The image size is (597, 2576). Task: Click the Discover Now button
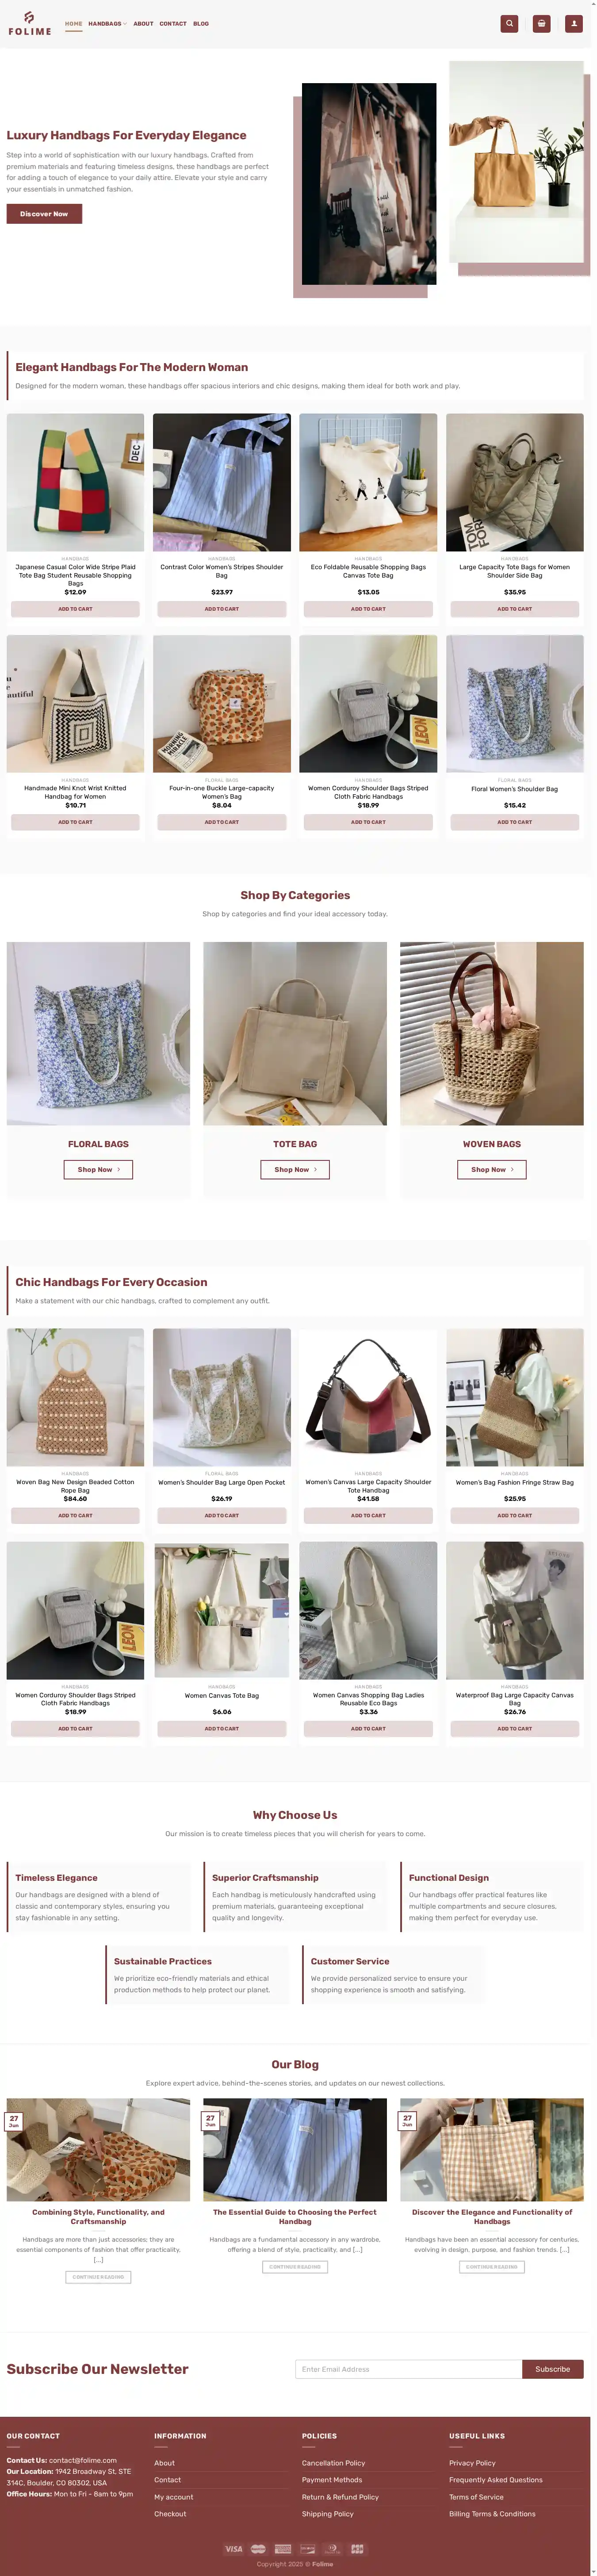44,214
